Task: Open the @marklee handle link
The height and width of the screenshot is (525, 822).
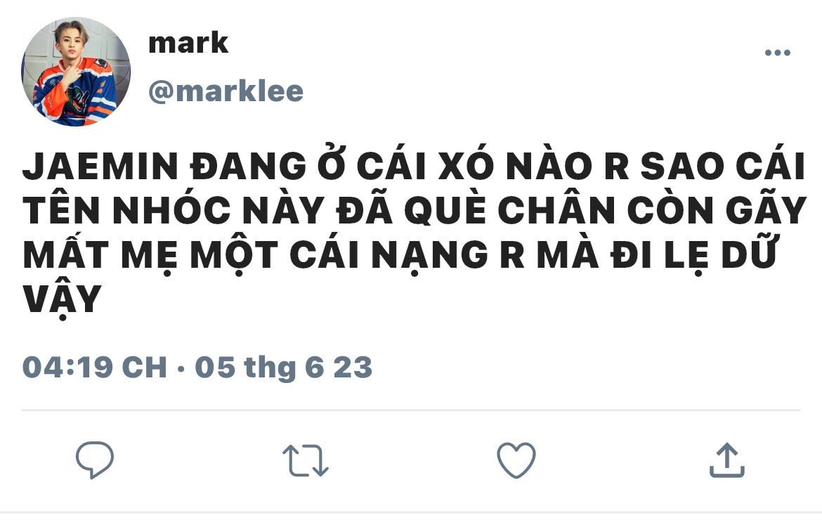Action: coord(226,92)
